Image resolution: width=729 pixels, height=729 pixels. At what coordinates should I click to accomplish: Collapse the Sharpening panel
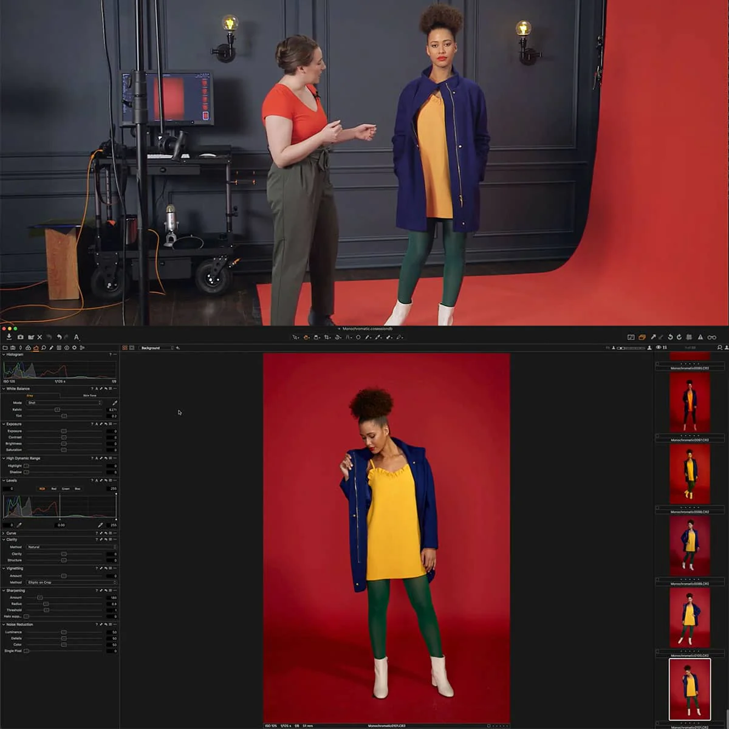click(4, 590)
